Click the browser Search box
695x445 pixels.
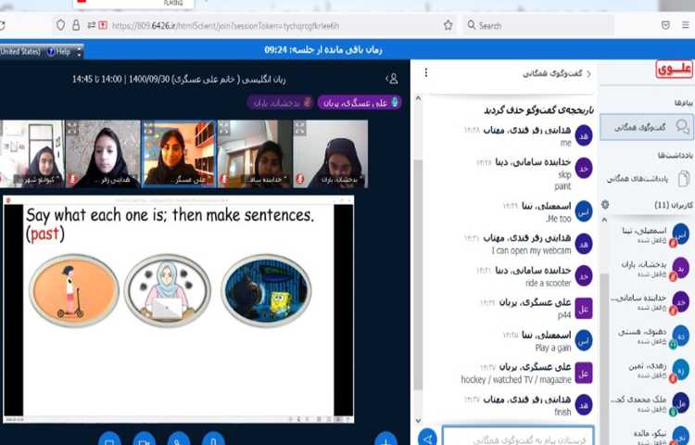tap(538, 25)
